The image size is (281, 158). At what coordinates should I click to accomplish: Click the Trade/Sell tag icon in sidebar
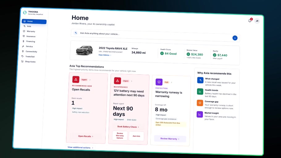click(x=23, y=56)
